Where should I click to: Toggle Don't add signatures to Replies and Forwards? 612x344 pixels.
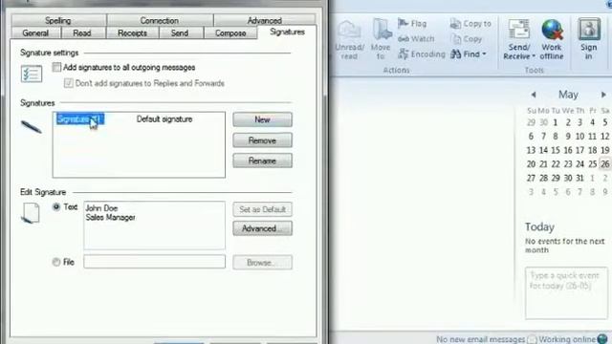click(x=68, y=83)
